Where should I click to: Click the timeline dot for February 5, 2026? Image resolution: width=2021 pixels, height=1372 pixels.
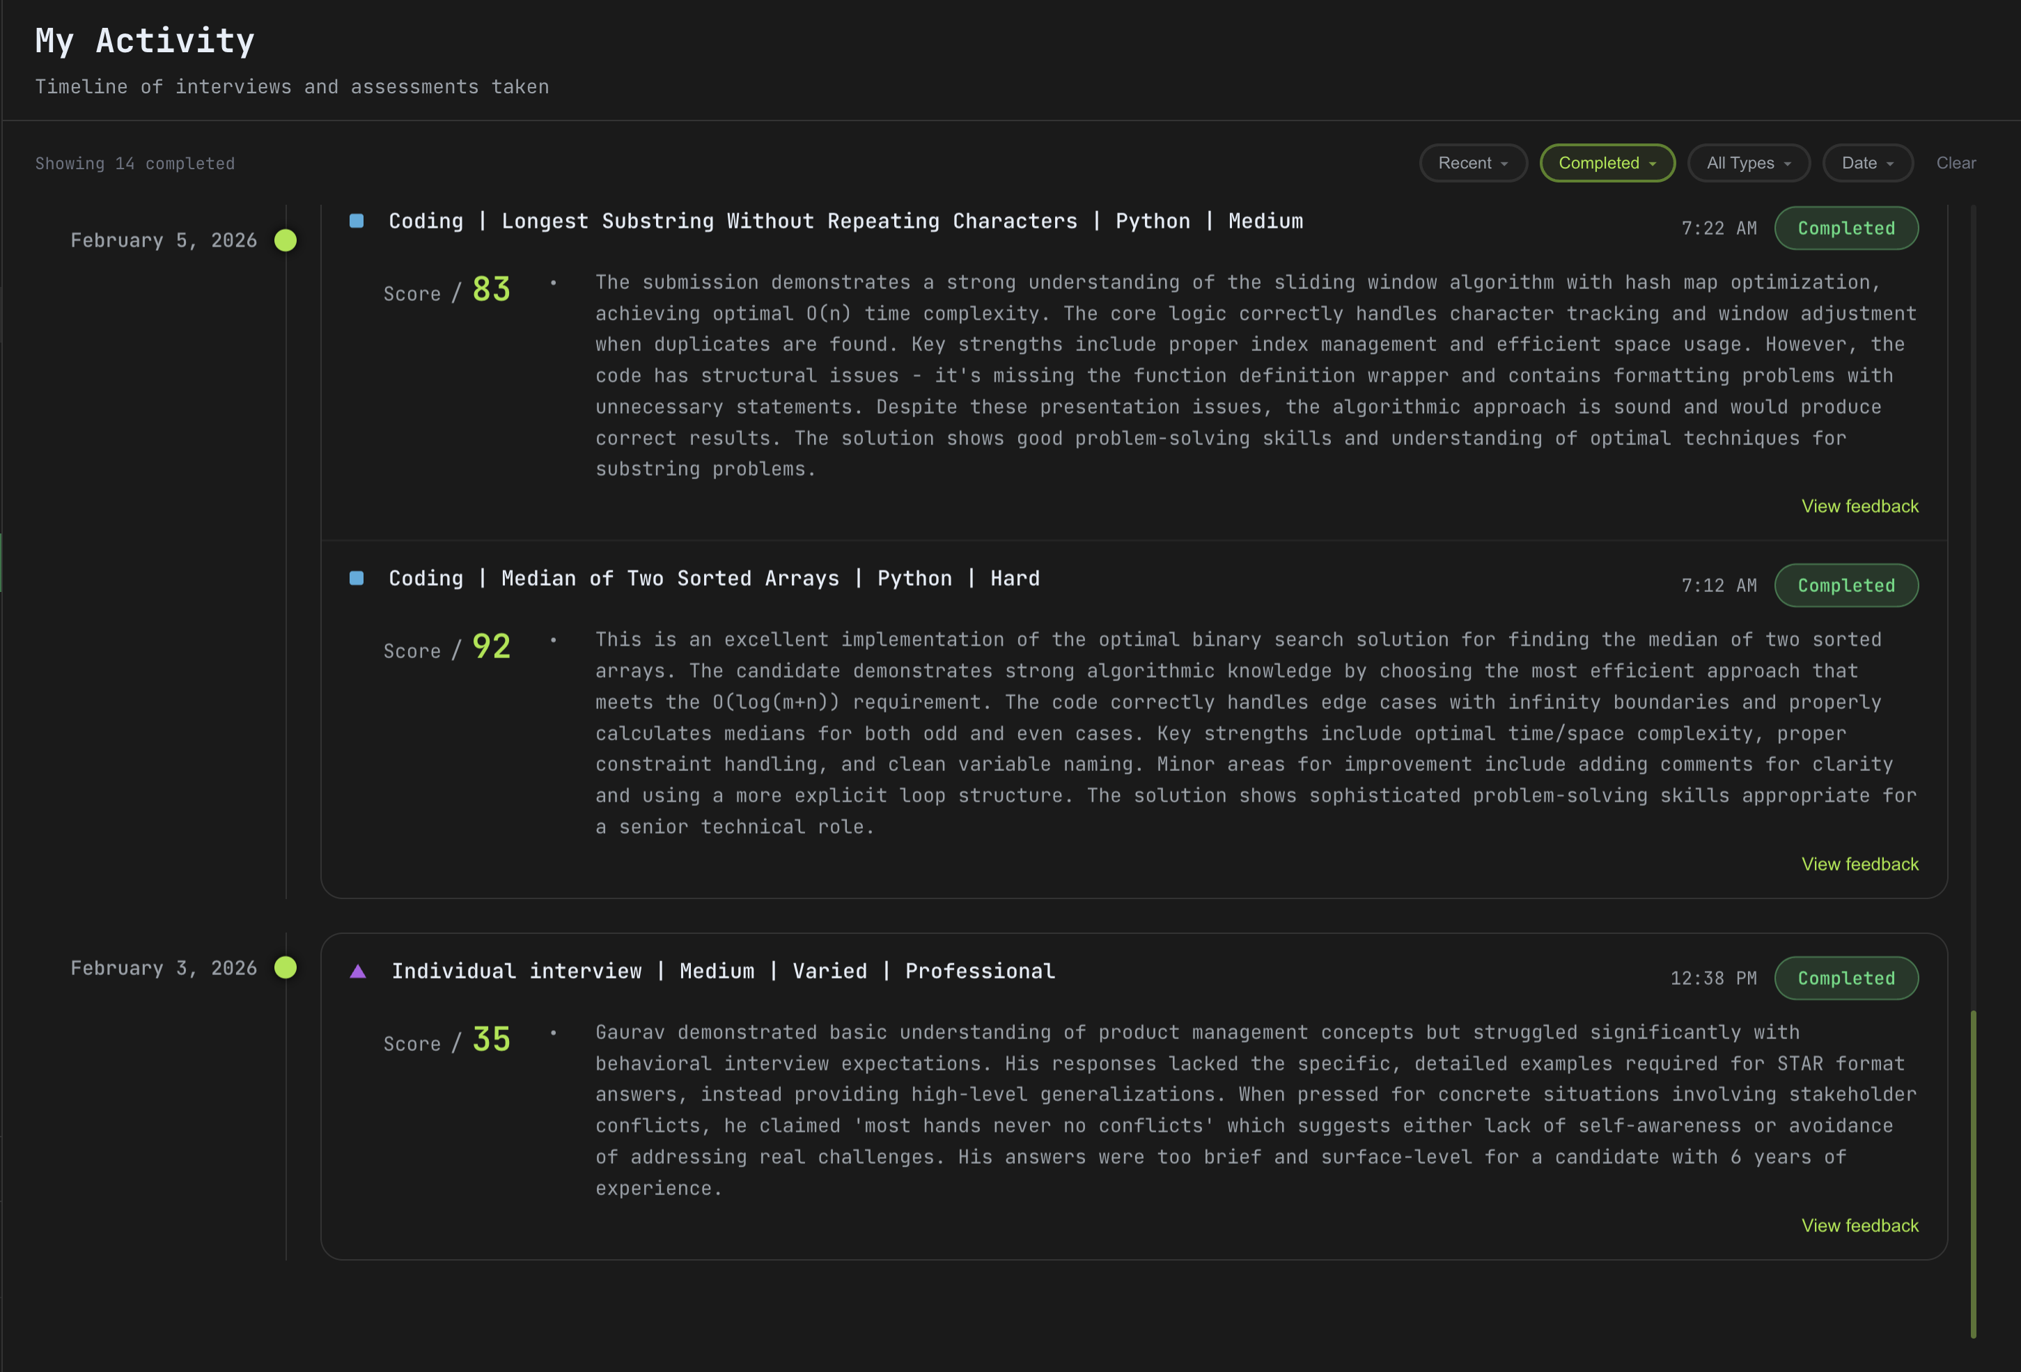click(286, 241)
